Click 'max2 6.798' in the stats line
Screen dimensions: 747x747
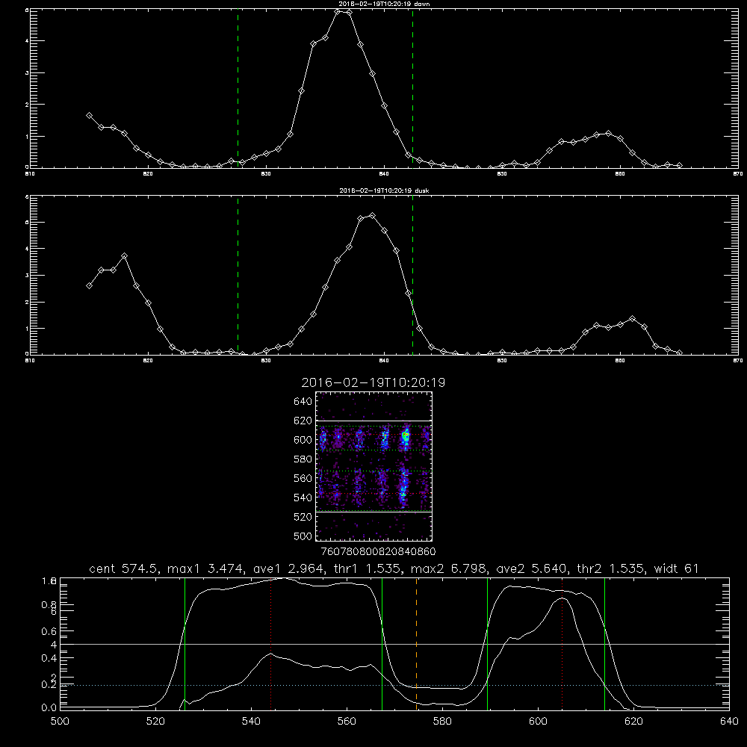447,568
